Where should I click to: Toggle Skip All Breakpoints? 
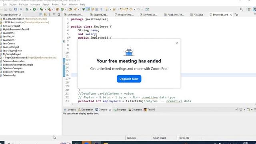tap(21, 9)
